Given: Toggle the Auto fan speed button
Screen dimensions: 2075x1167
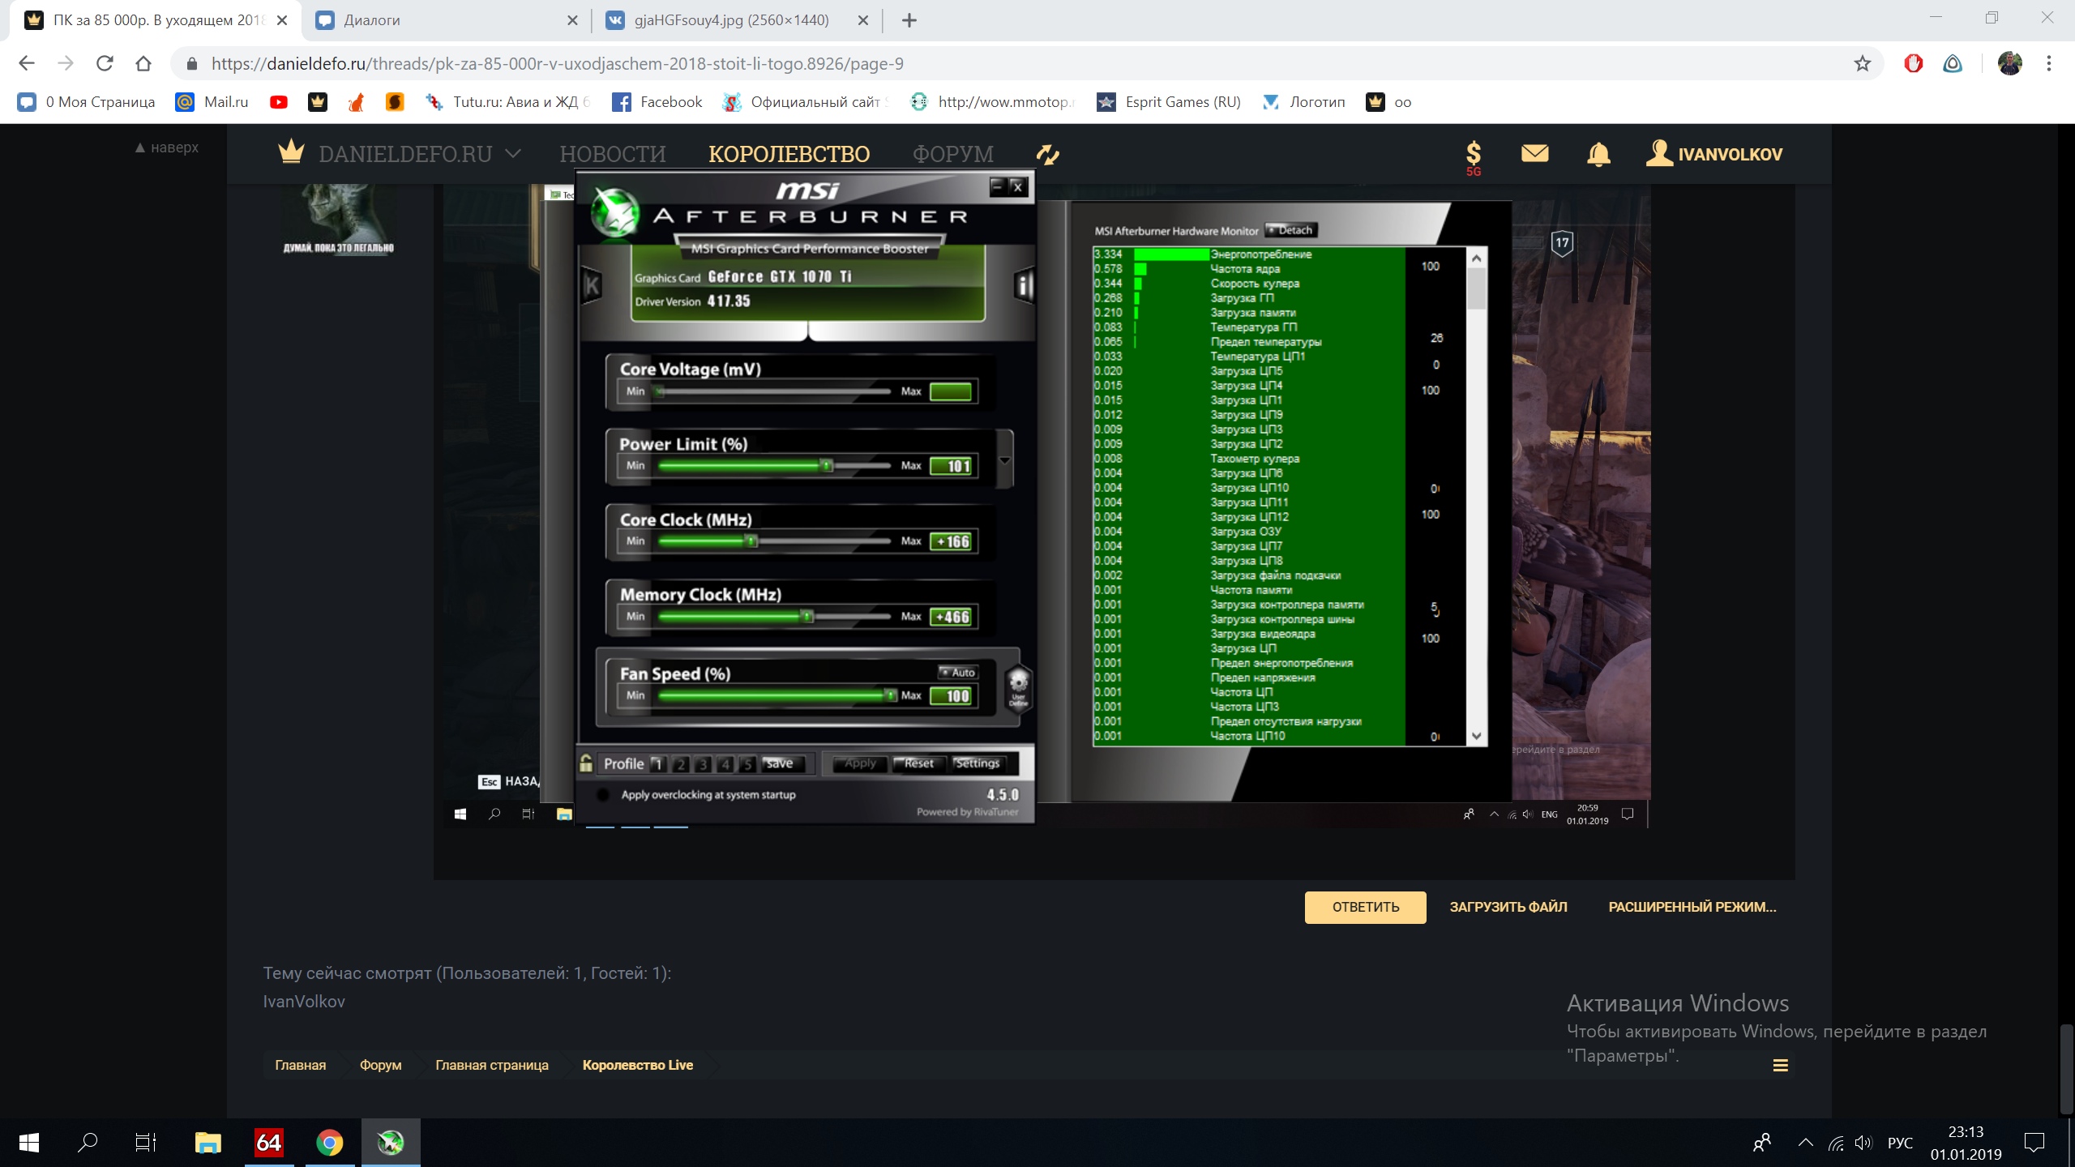Looking at the screenshot, I should (x=958, y=673).
